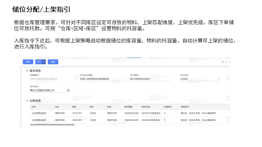Open the dropdown arrow beside 打印
The width and height of the screenshot is (262, 147).
(44, 62)
